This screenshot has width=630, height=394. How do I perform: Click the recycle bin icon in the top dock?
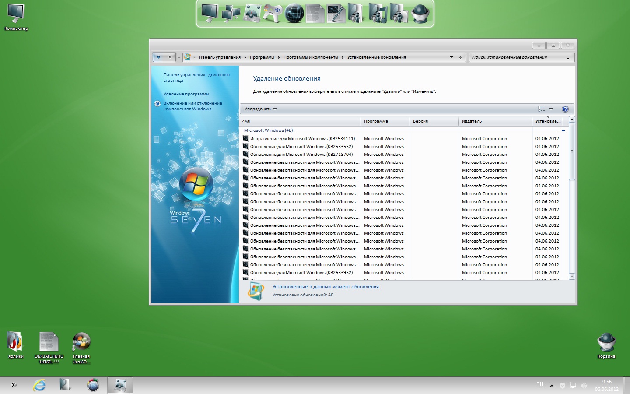coord(420,13)
